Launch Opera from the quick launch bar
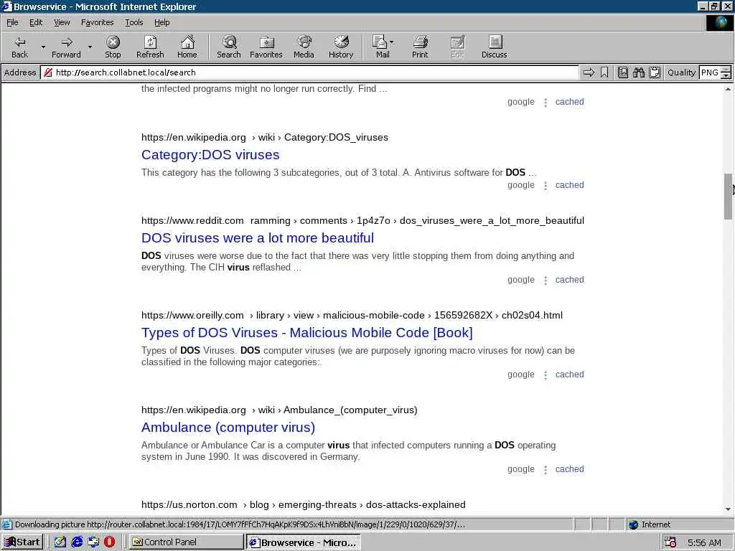Viewport: 735px width, 551px height. 109,542
